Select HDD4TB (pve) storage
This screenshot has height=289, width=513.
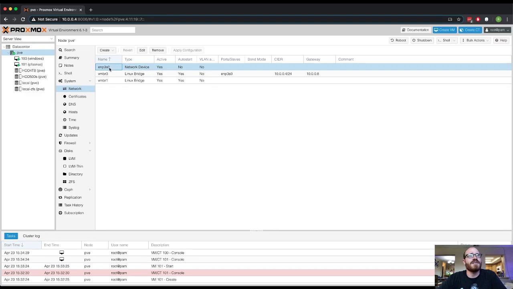[33, 71]
